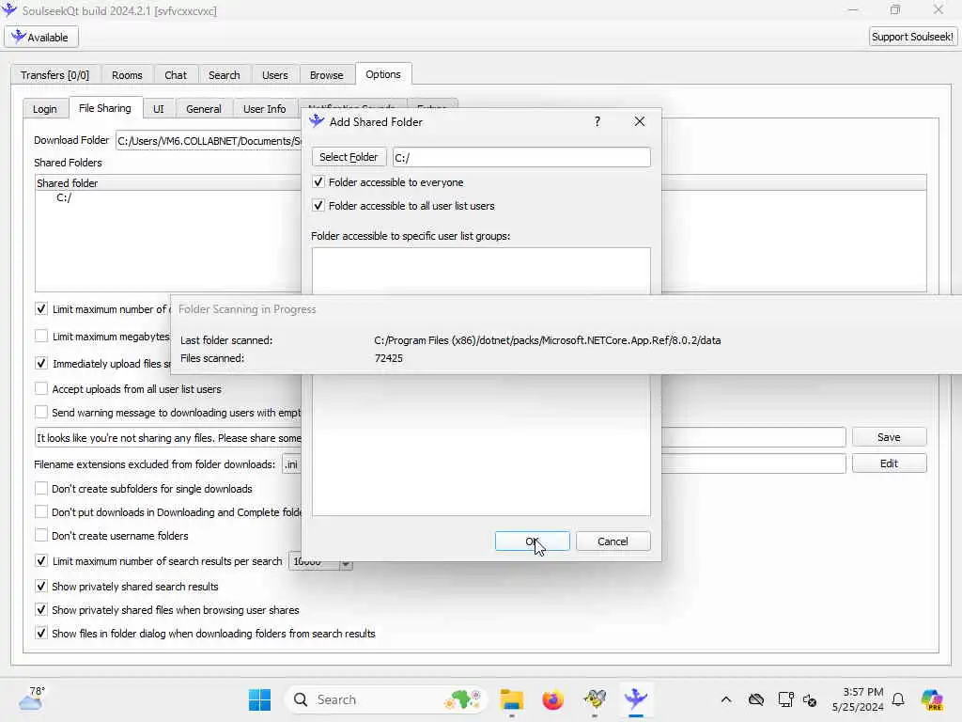Click the Available status button
Screen dimensions: 962x722
coord(41,37)
